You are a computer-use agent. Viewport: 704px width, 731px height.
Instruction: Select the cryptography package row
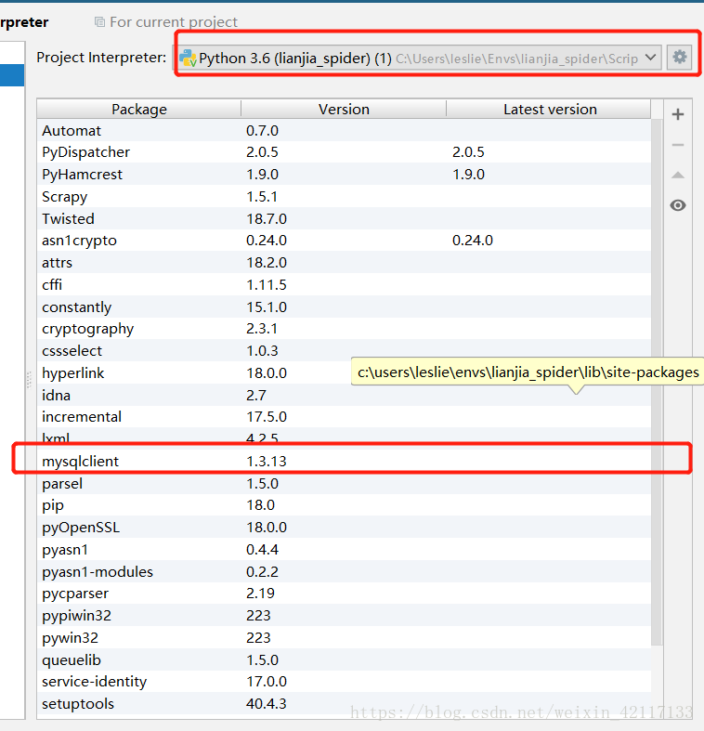[x=344, y=329]
